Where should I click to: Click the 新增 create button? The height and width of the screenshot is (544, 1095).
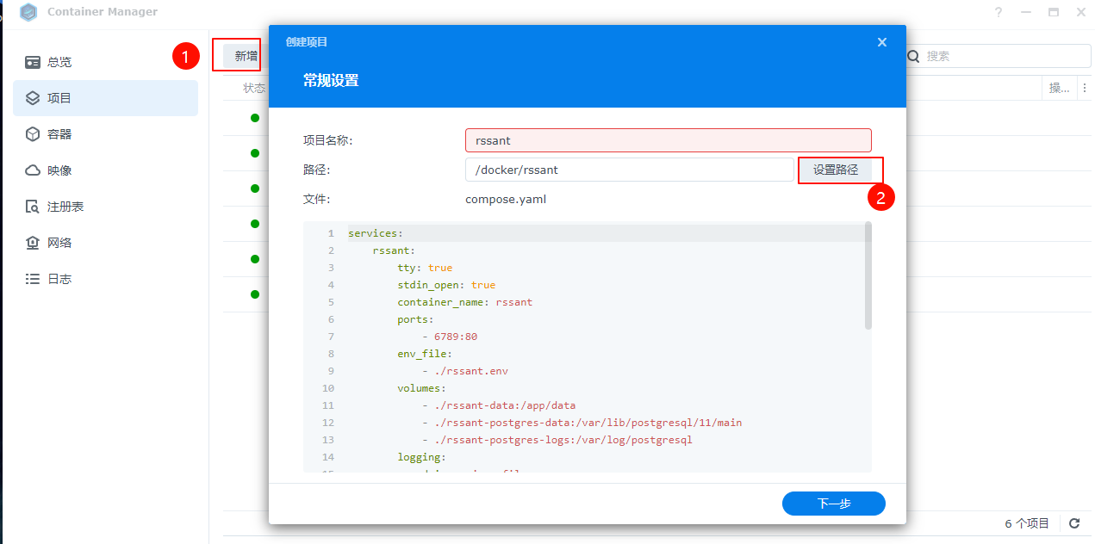click(x=246, y=56)
